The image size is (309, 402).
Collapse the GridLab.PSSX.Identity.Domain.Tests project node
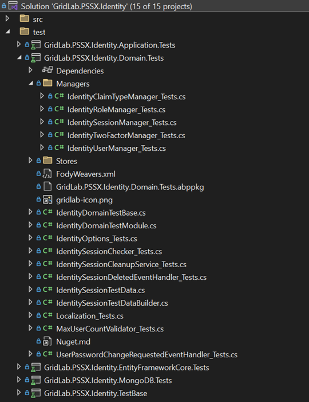coord(19,57)
